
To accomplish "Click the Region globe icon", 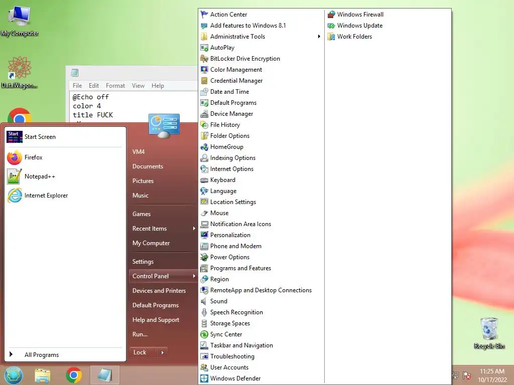I will click(x=204, y=279).
